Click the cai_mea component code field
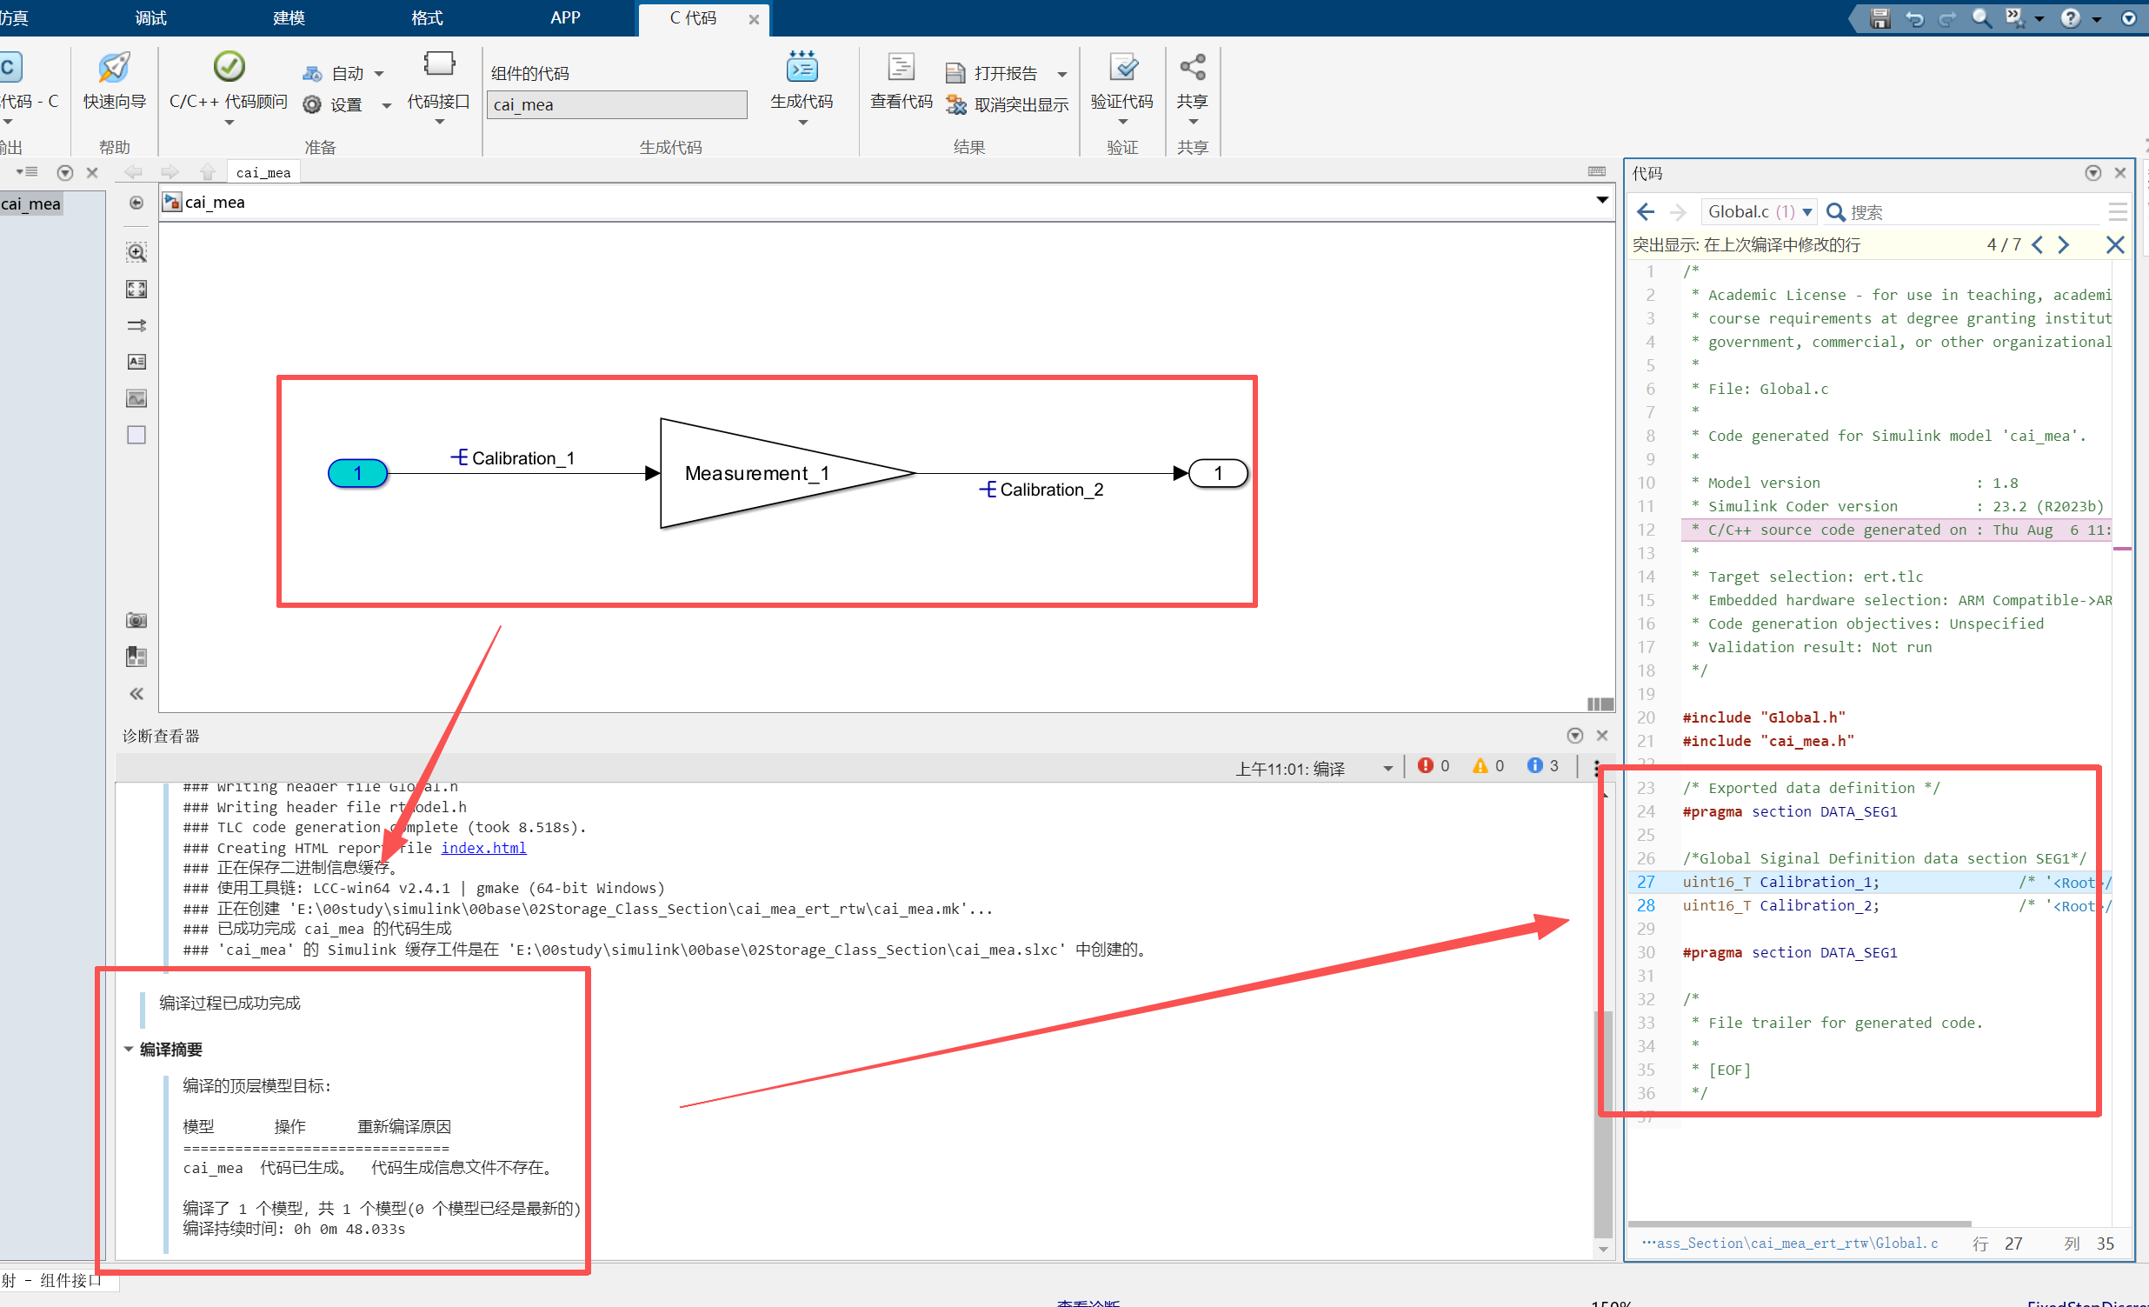The height and width of the screenshot is (1307, 2149). (x=616, y=104)
